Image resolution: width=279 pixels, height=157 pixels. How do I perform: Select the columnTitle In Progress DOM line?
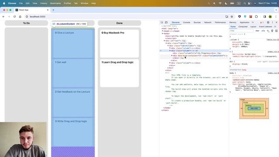click(x=194, y=53)
